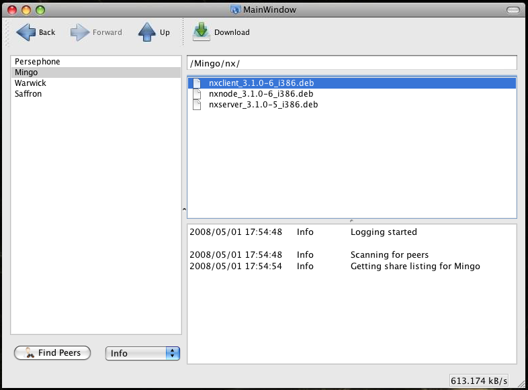This screenshot has width=528, height=390.
Task: Click the vertical splitter handle between panes
Action: point(184,209)
